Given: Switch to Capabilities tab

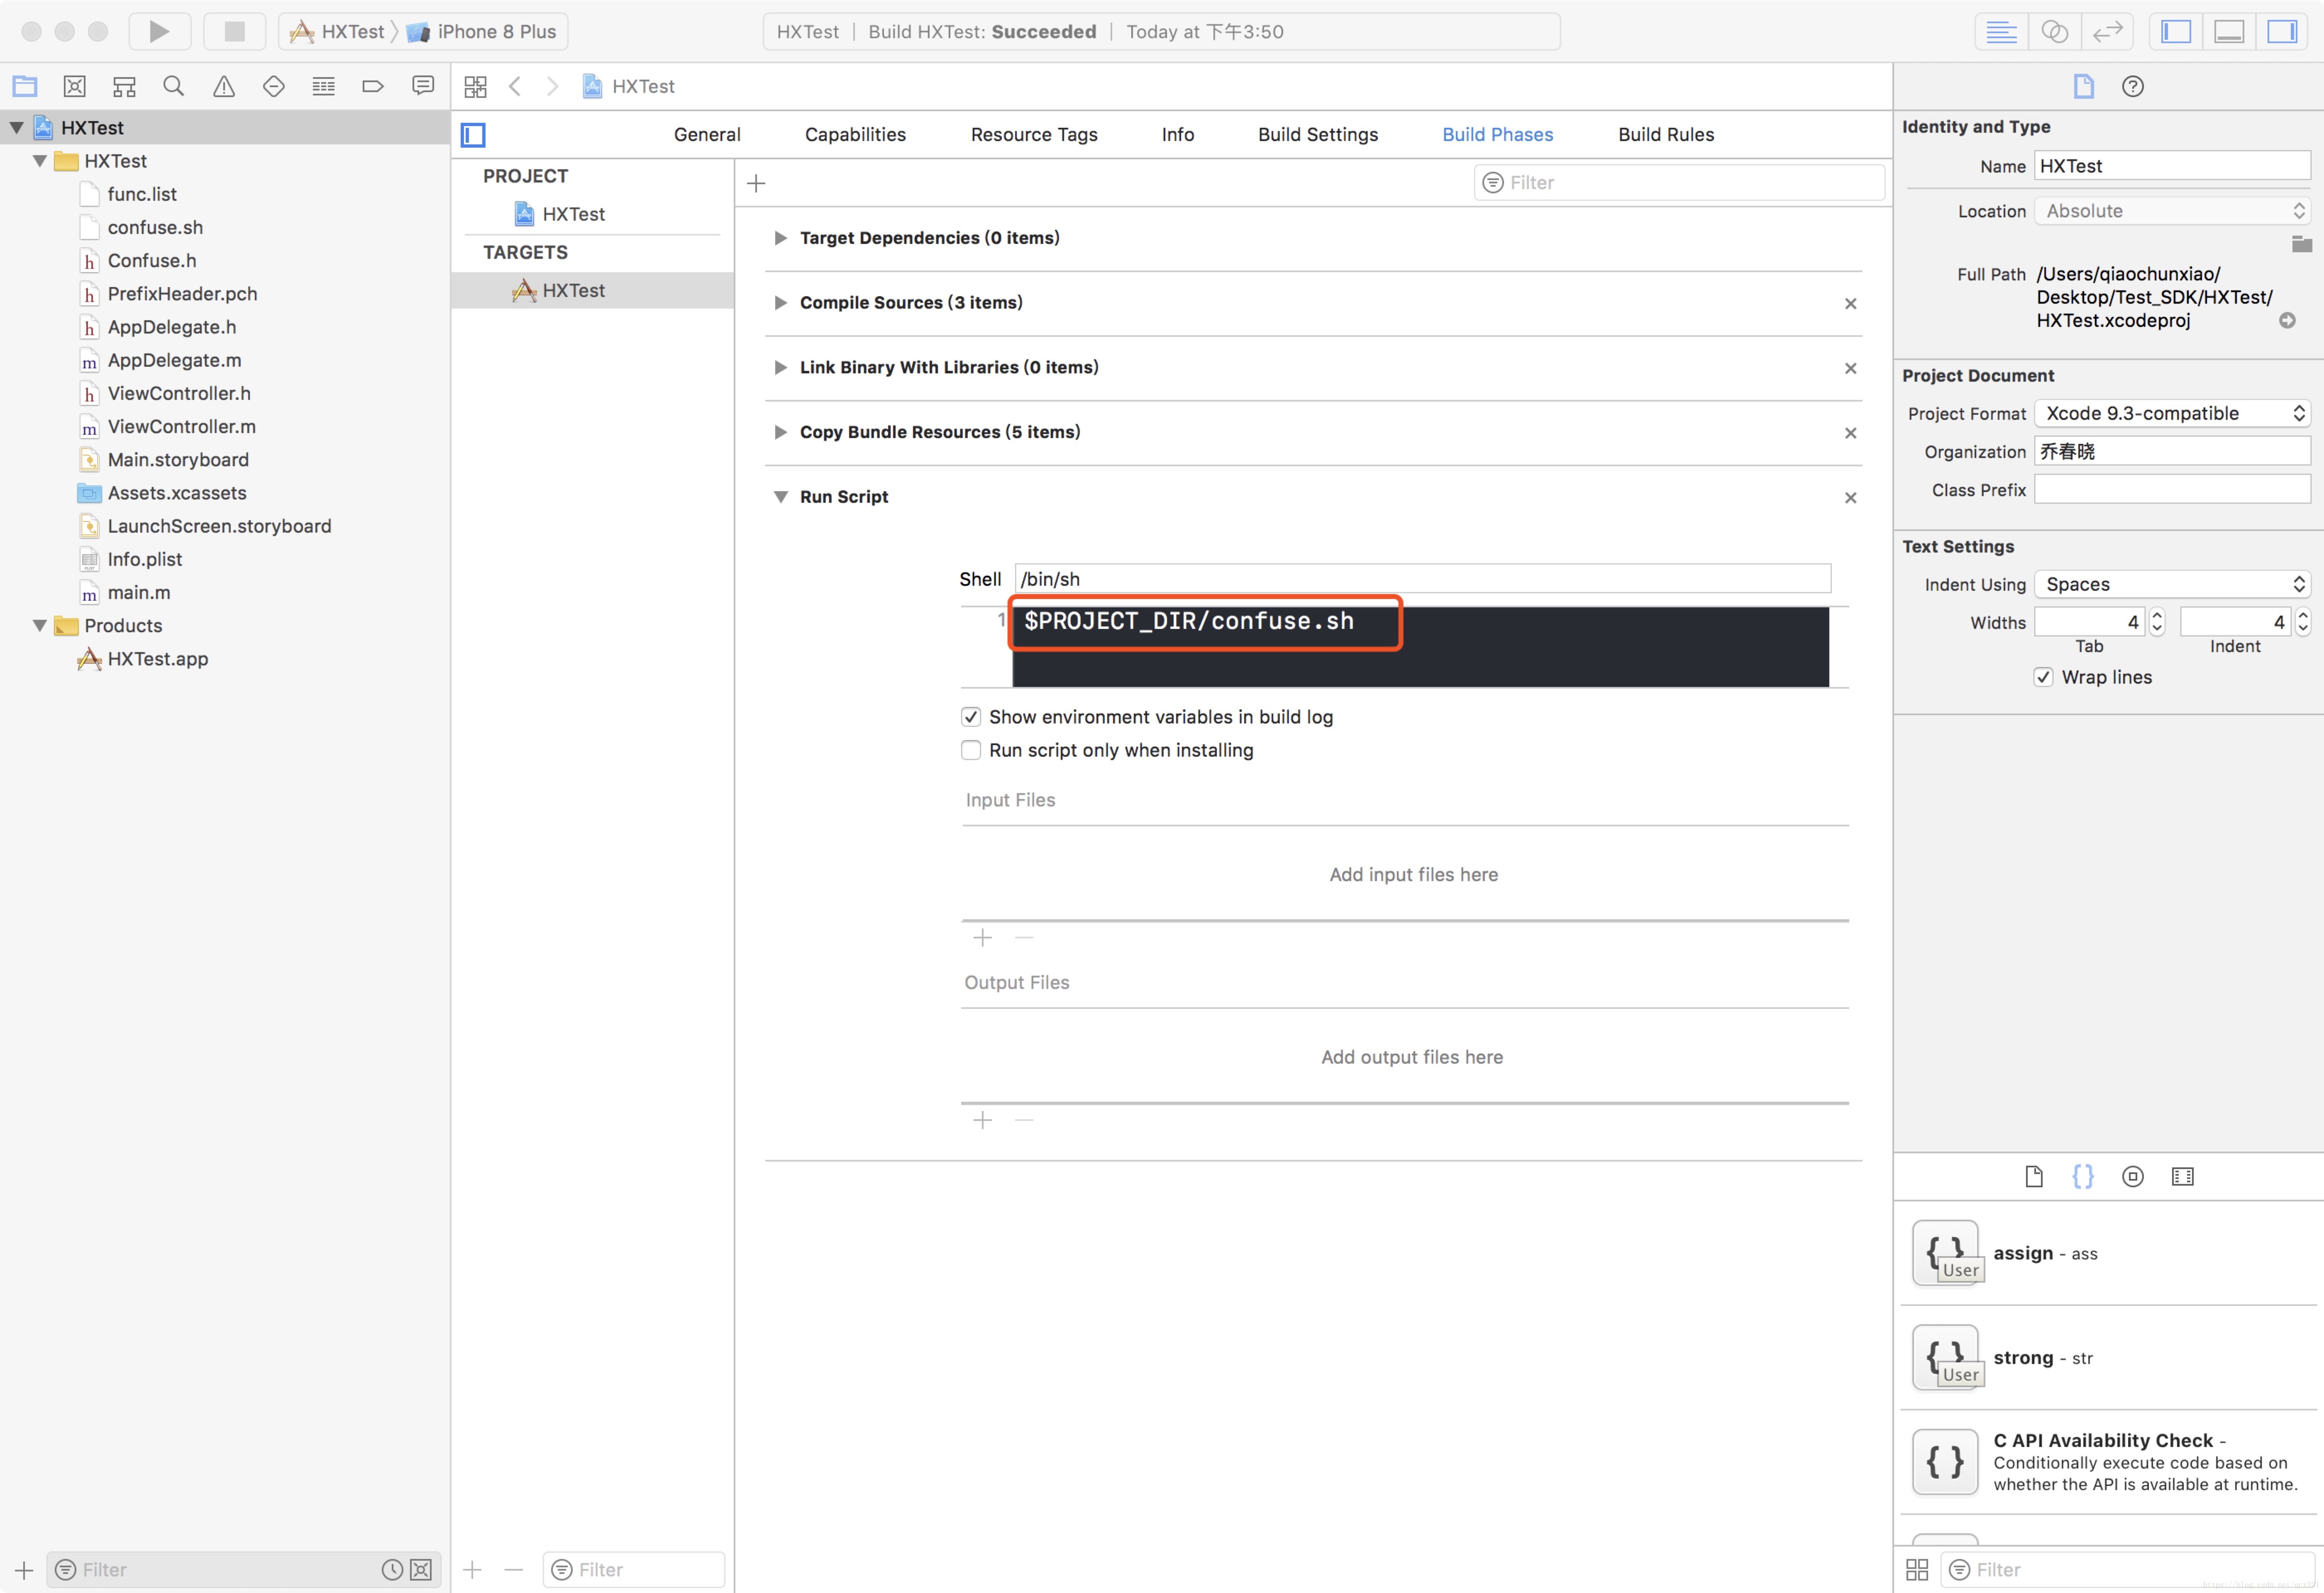Looking at the screenshot, I should pyautogui.click(x=855, y=135).
